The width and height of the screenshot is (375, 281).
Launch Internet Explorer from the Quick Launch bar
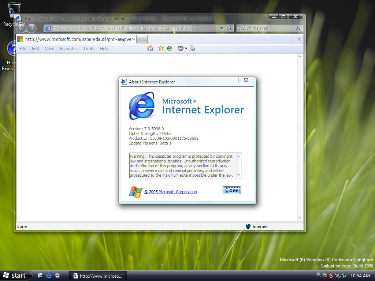(49, 276)
